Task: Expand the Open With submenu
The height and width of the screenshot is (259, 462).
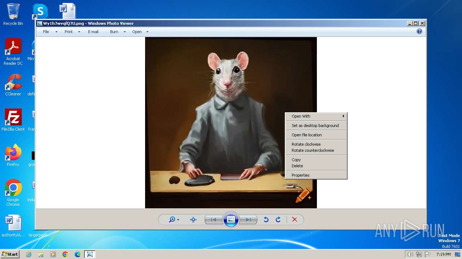Action: (316, 116)
